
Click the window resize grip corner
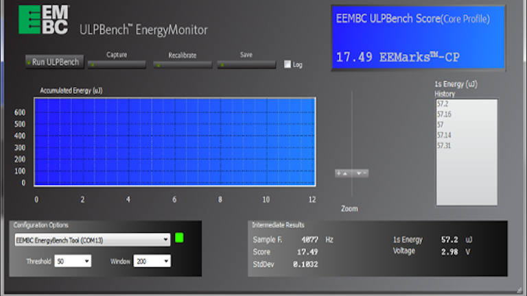coord(519,291)
